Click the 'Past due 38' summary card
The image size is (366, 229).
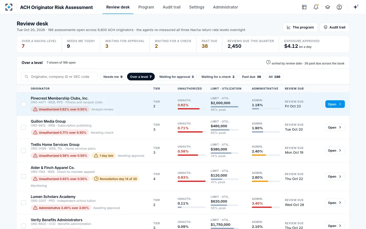[x=209, y=44]
